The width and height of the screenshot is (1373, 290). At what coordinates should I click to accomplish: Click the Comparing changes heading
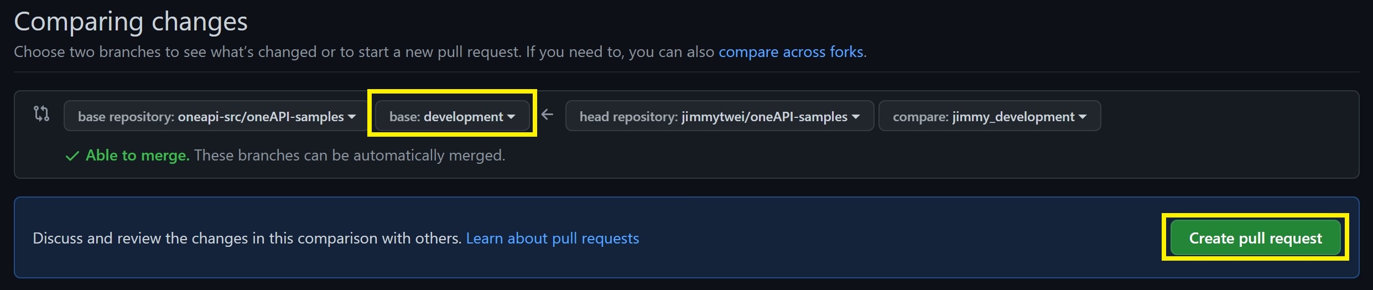pyautogui.click(x=131, y=22)
